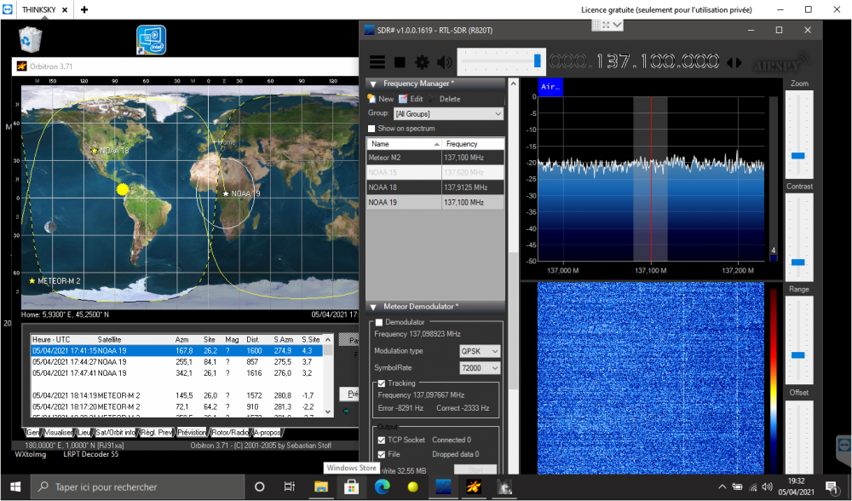Click the green arrow icon in Orbitron

(x=346, y=411)
